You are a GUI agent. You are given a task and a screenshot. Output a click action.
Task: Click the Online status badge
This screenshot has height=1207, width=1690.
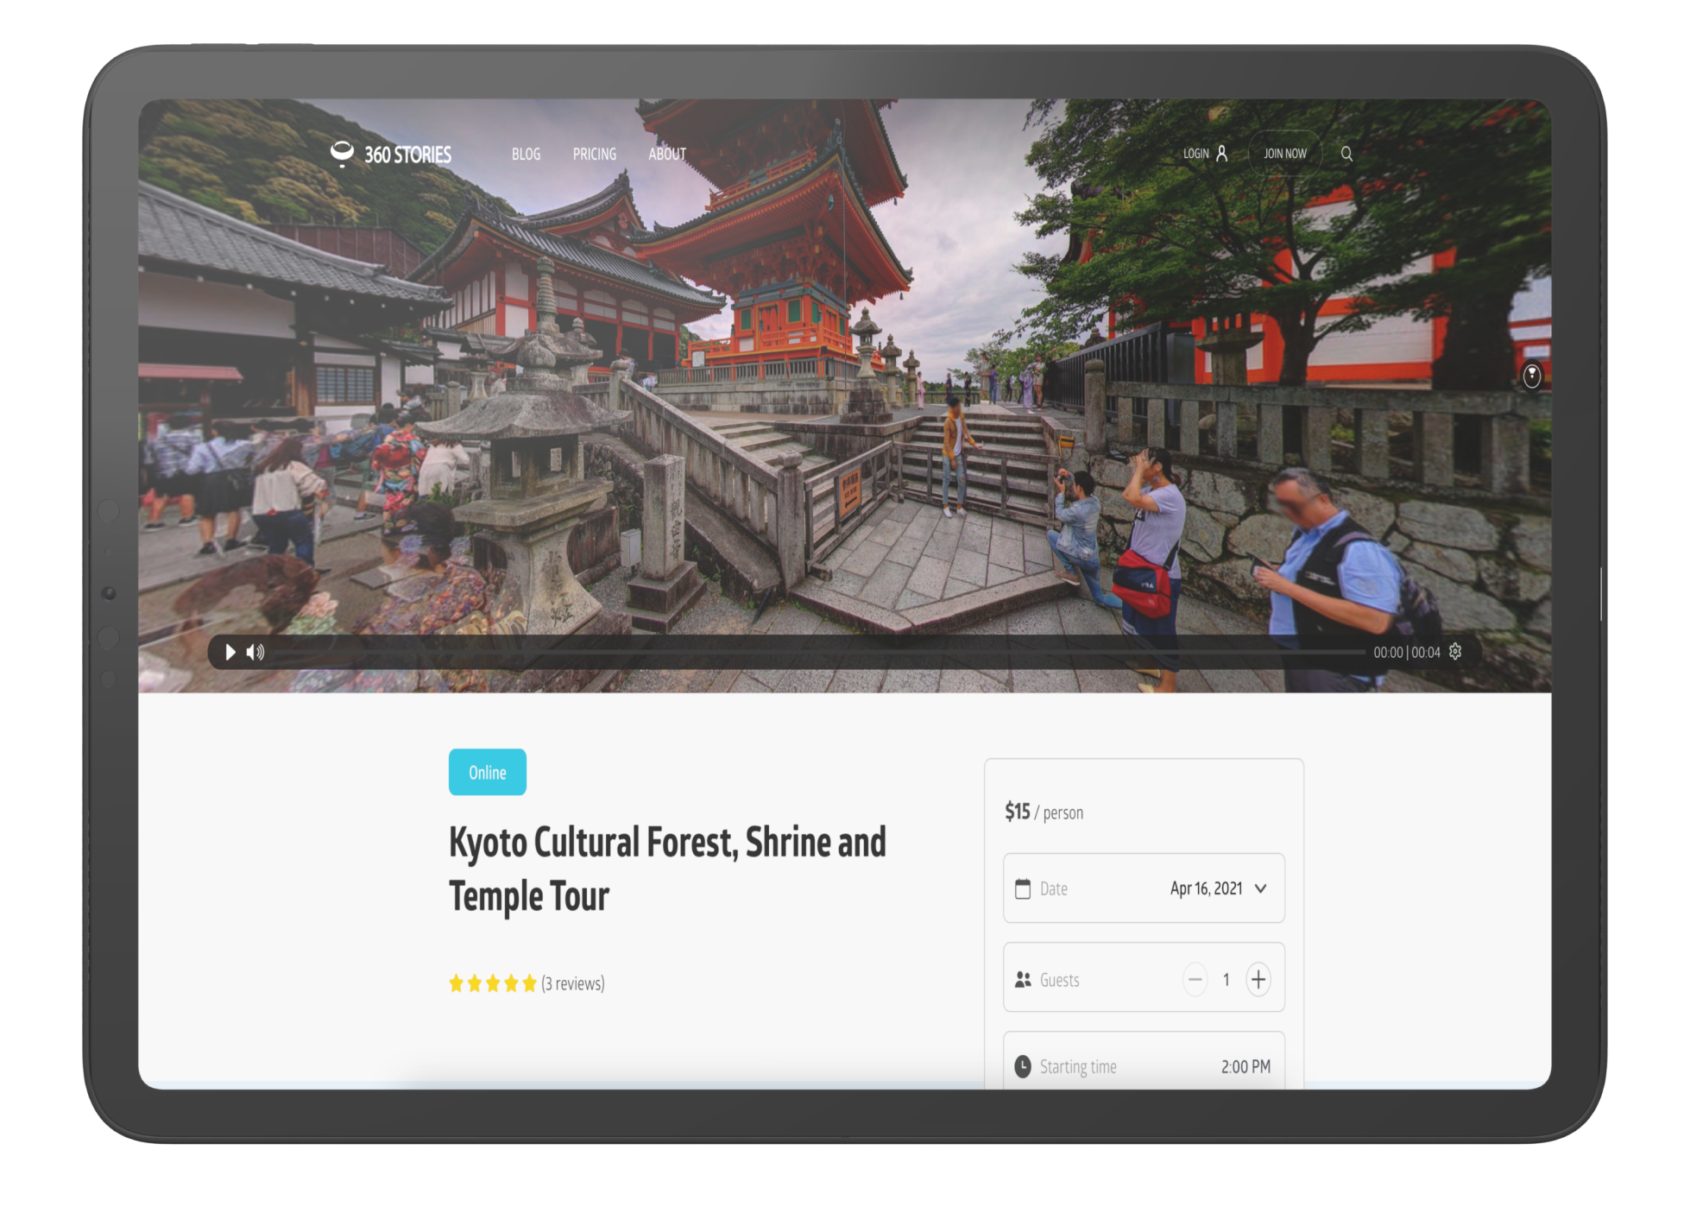[x=487, y=772]
